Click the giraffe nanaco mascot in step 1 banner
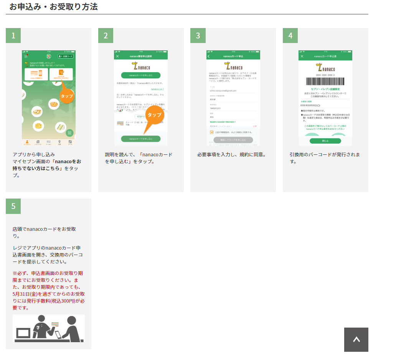Viewport: 396px width, 361px height. (26, 64)
